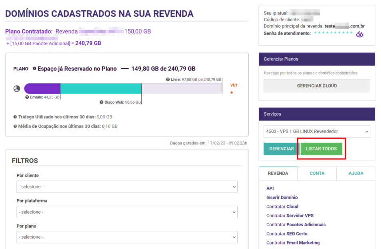The height and width of the screenshot is (249, 381).
Task: Click the help icon beside Livre space
Action: (x=168, y=80)
